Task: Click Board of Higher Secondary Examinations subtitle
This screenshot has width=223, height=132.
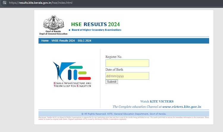Action: [x=97, y=30]
